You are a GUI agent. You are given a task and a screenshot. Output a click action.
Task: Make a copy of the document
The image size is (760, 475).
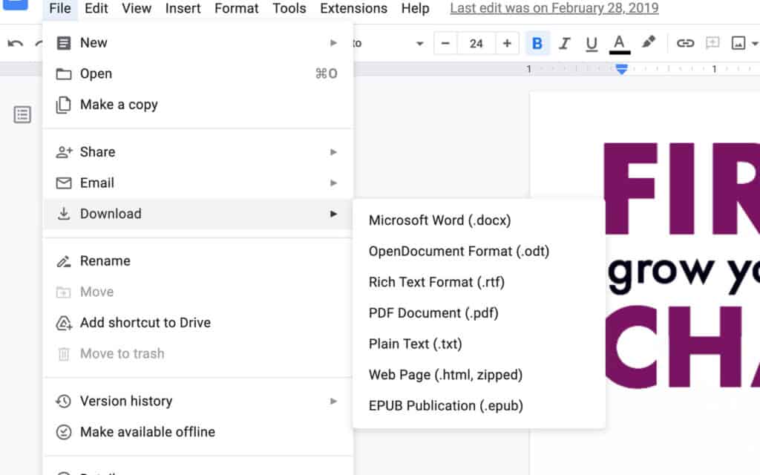pyautogui.click(x=118, y=104)
